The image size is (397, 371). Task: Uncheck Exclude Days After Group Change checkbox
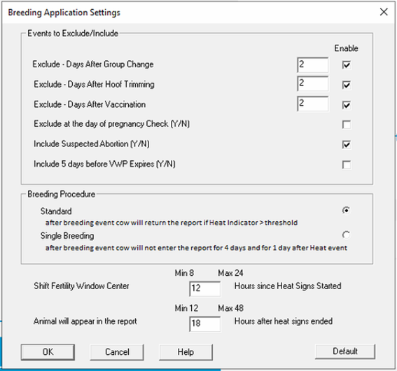tap(347, 65)
